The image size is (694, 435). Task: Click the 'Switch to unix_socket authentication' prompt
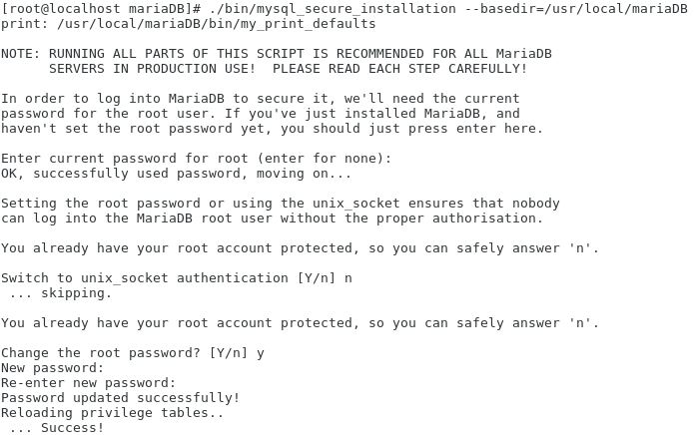click(176, 278)
